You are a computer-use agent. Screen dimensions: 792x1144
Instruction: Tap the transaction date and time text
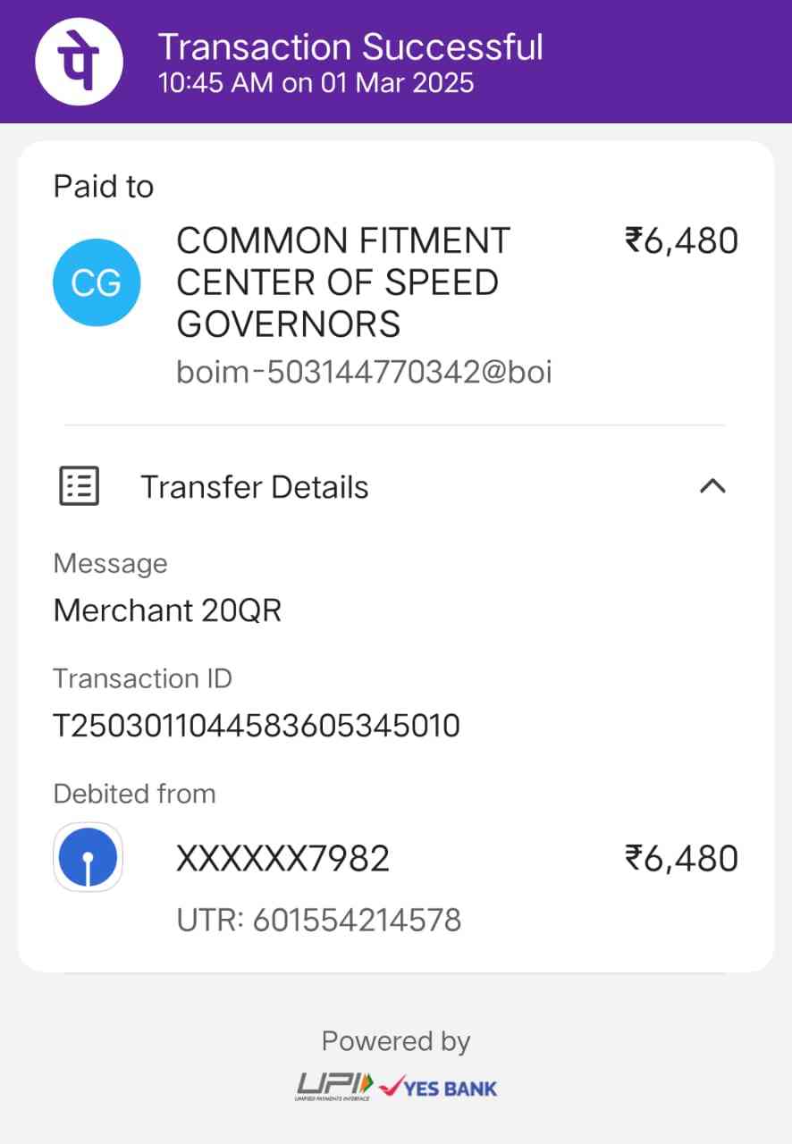click(x=316, y=83)
